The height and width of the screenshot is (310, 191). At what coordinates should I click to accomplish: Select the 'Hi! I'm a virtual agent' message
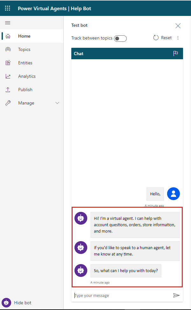click(x=135, y=225)
